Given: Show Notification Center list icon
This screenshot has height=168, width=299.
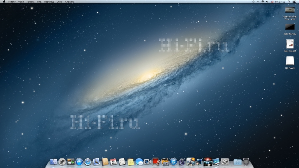Looking at the screenshot, I should pos(294,2).
